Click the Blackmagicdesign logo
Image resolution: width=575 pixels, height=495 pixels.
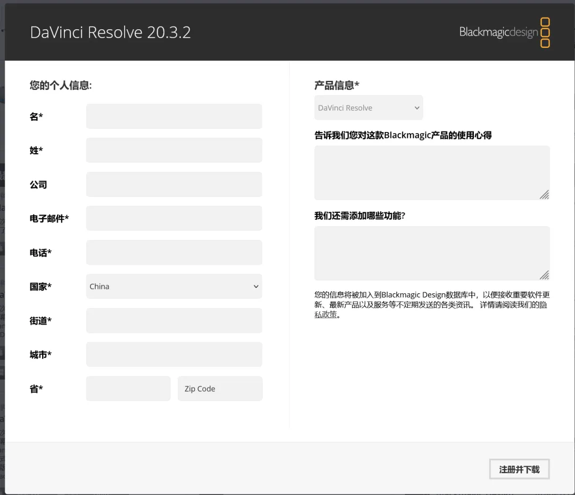[x=504, y=32]
